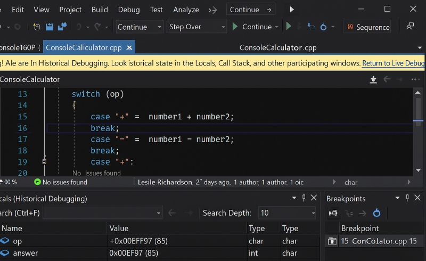Viewport: 426px width, 261px height.
Task: Click the Breakpoints right arrow icon
Action: coord(363,213)
